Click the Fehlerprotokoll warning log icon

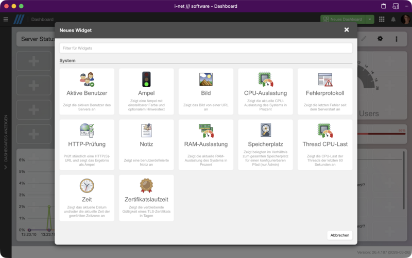325,79
